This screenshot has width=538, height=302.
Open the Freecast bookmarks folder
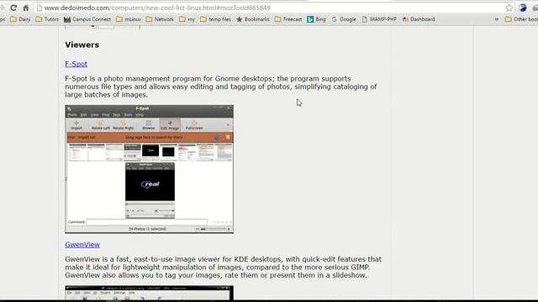[288, 19]
